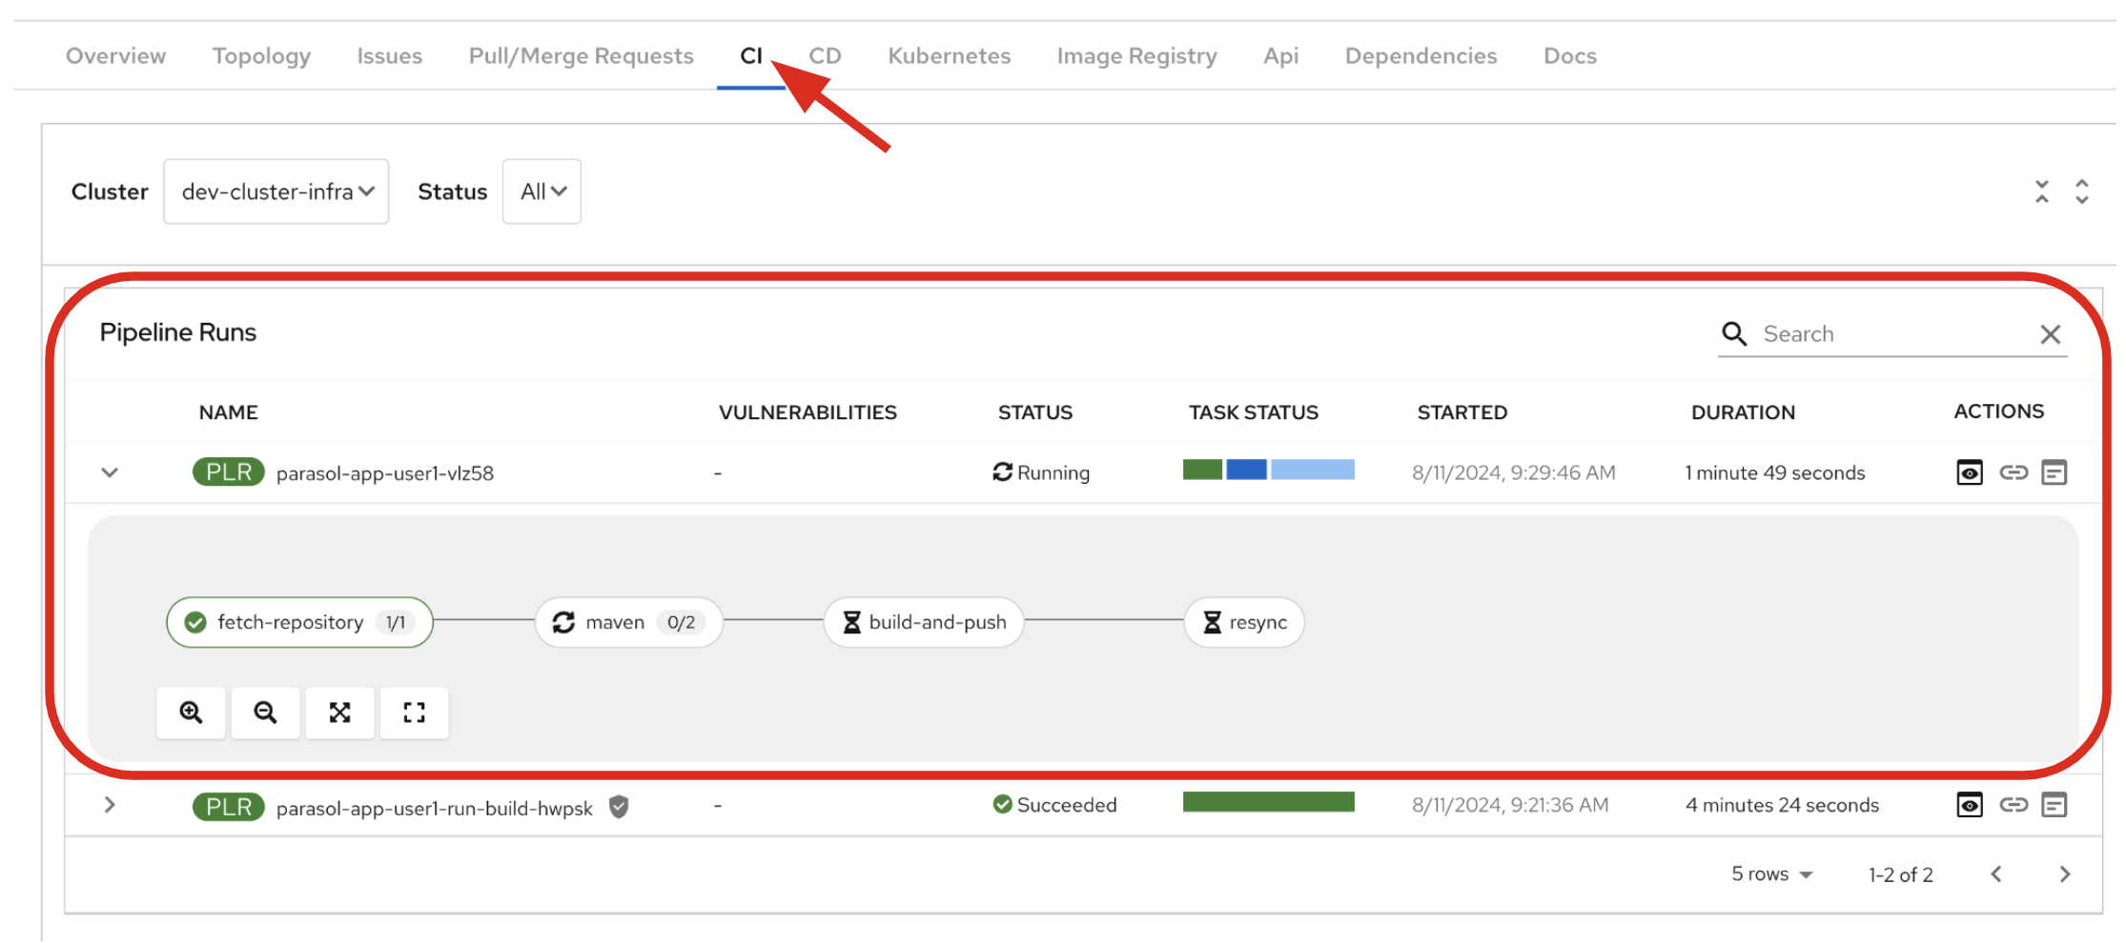Click the fit-to-screen graph icon
Viewport: 2126px width, 943px height.
[339, 712]
